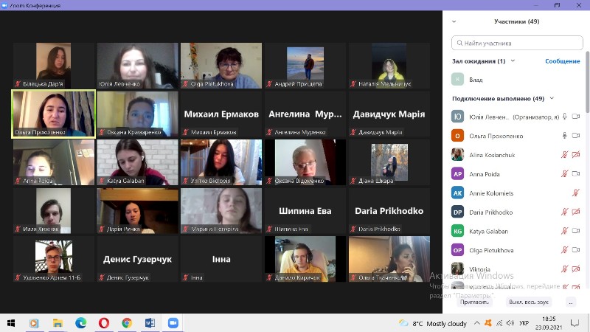Select Olga Pietukhova's video tile

[221, 66]
